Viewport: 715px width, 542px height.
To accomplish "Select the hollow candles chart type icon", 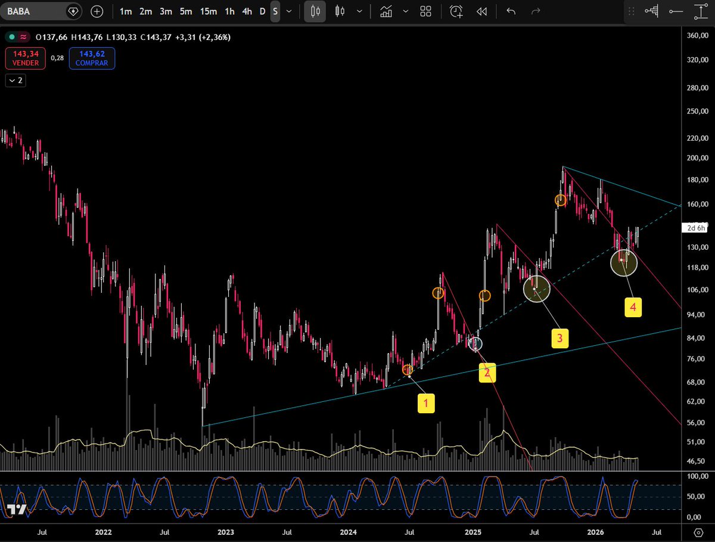I will (x=340, y=11).
